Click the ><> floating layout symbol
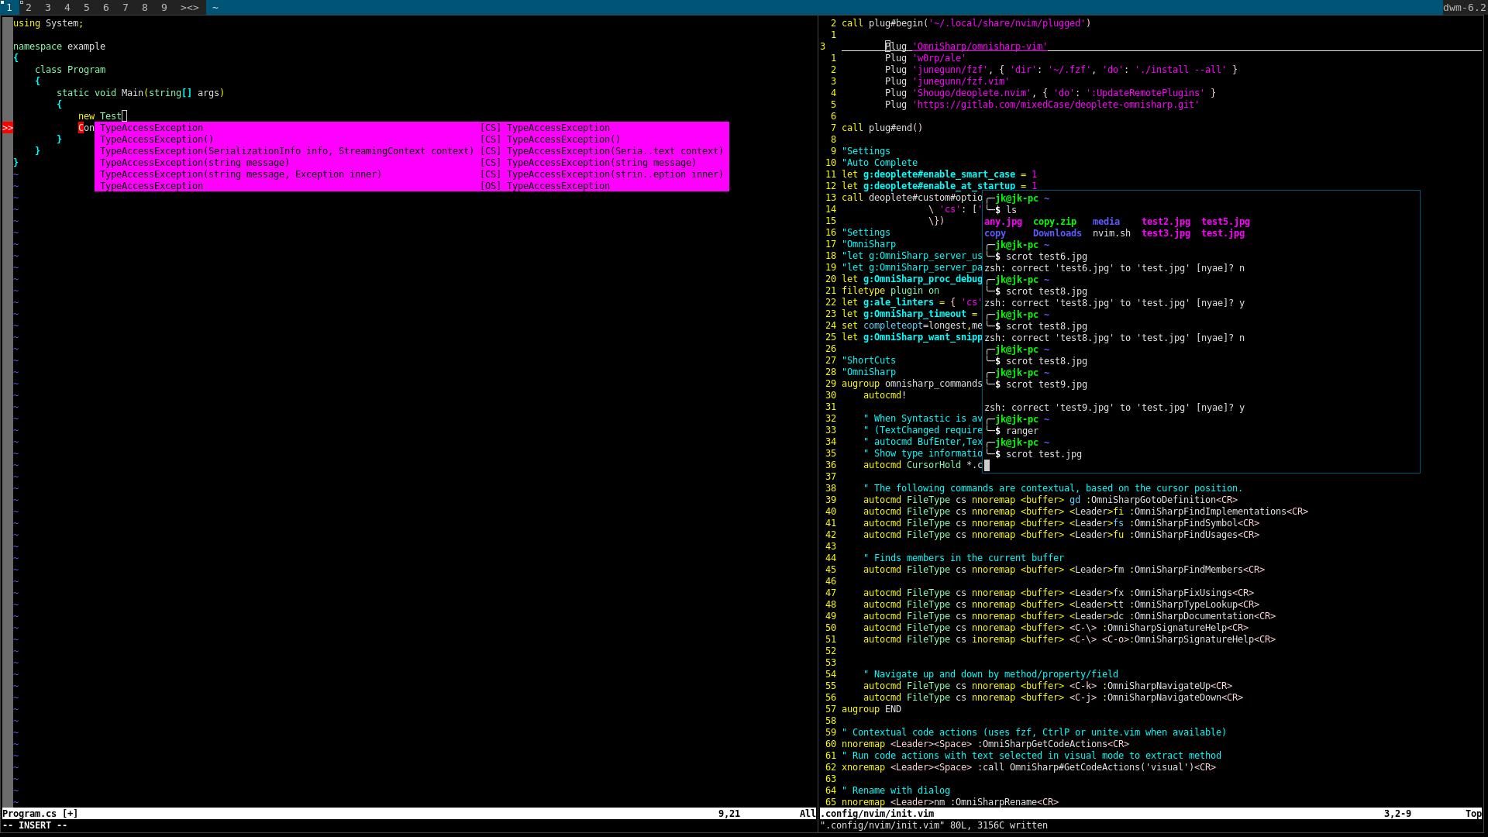The width and height of the screenshot is (1488, 837). pos(190,7)
